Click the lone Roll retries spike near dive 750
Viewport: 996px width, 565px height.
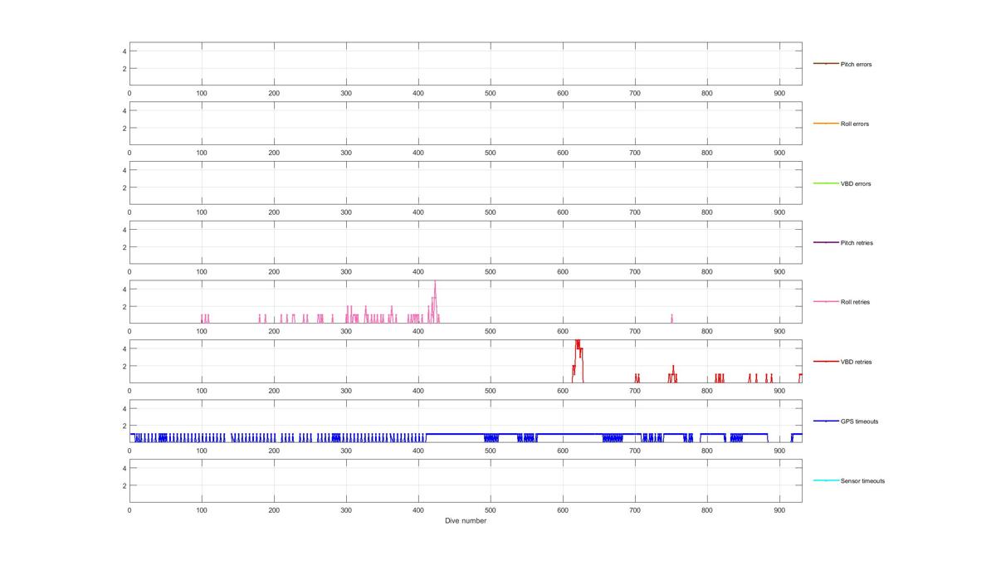coord(671,318)
